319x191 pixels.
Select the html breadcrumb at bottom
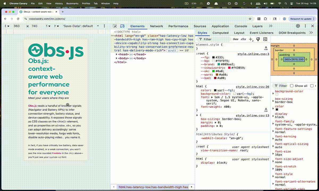point(153,187)
